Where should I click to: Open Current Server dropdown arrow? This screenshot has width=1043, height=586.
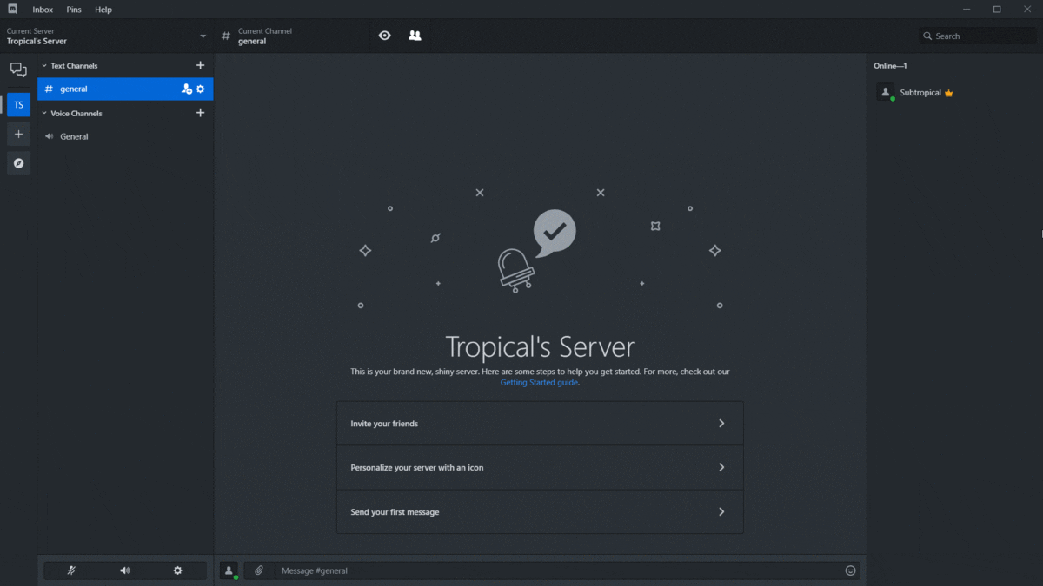coord(203,36)
